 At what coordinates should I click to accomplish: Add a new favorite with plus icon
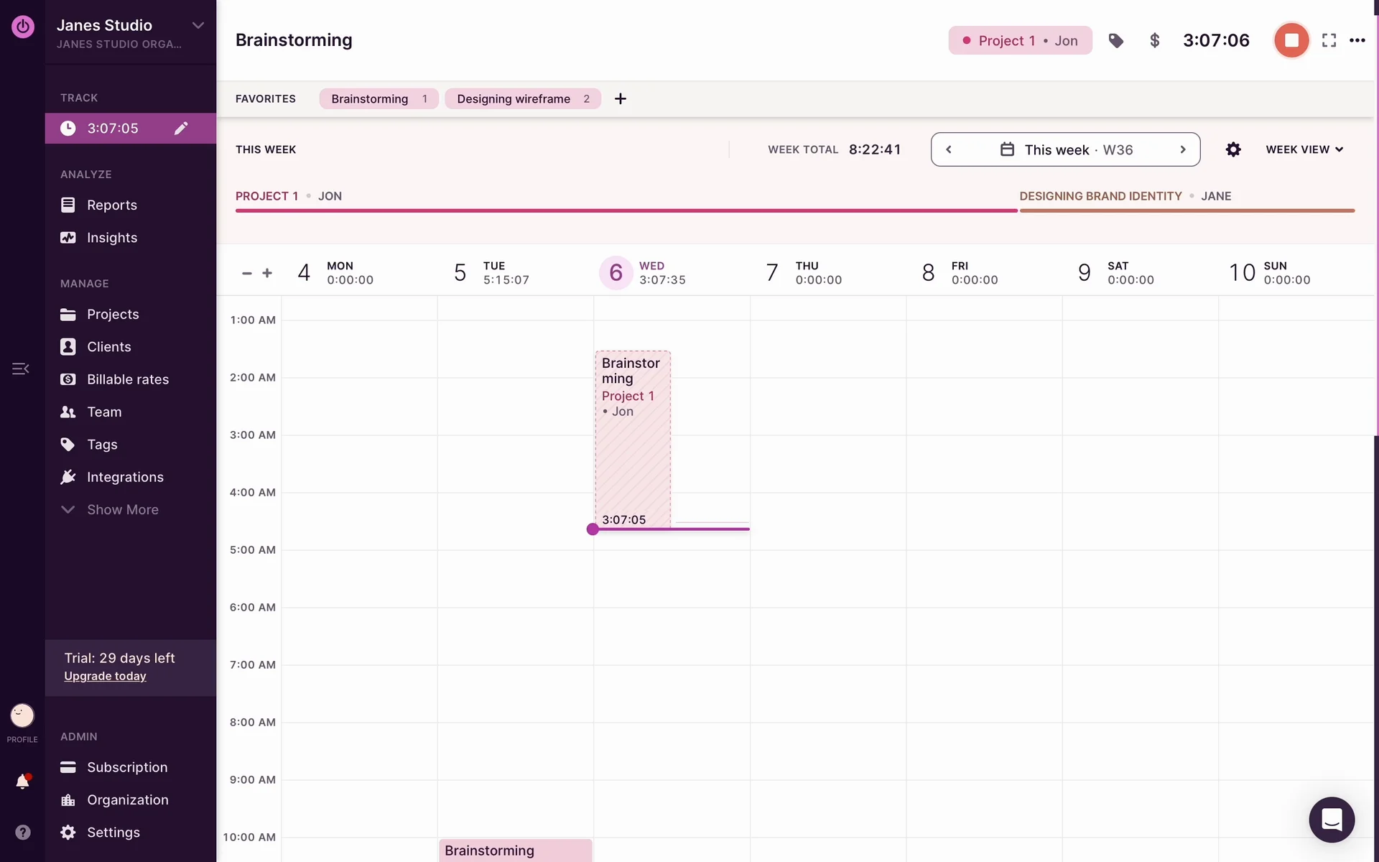(x=621, y=99)
